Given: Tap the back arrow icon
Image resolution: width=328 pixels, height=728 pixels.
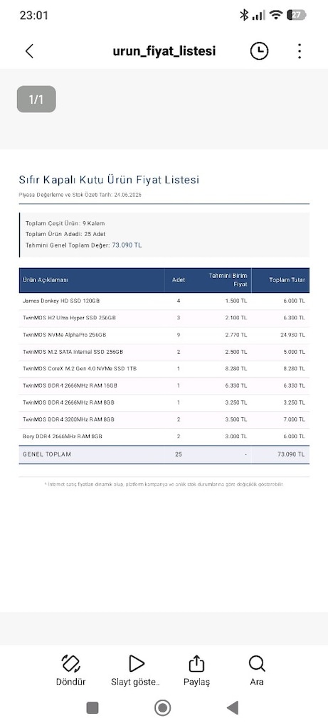Looking at the screenshot, I should pos(29,51).
